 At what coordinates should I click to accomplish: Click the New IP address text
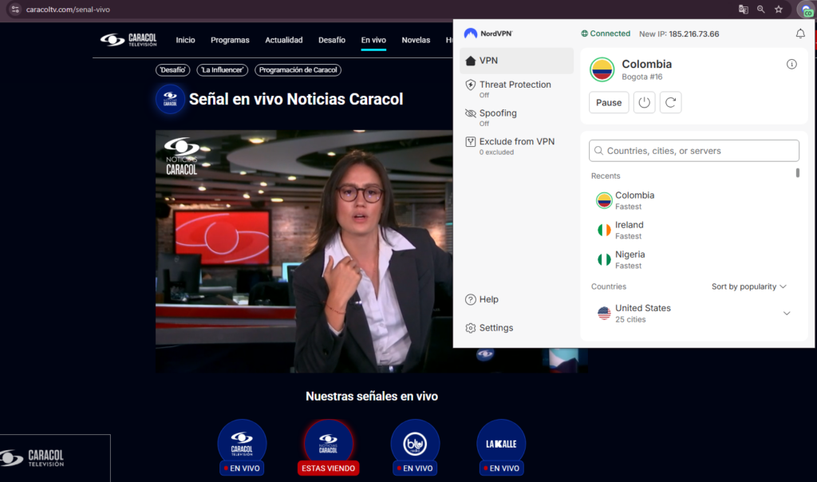pos(679,34)
